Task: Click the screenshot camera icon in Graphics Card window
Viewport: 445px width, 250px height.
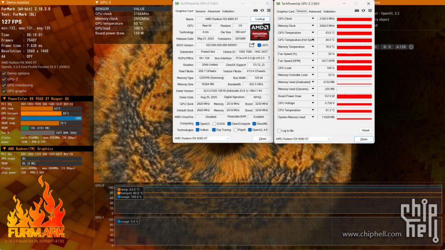Action: (x=256, y=10)
